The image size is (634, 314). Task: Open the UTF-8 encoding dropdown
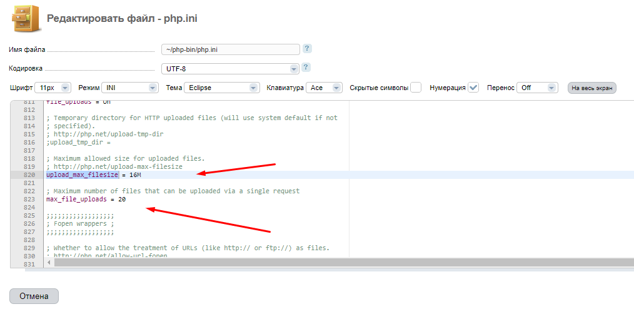coord(230,69)
